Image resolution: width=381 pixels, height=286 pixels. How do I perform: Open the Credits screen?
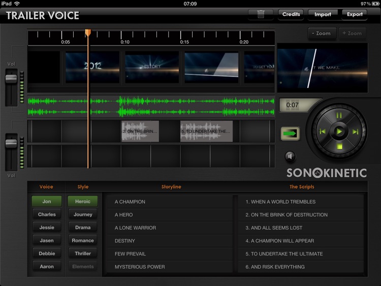coord(291,15)
